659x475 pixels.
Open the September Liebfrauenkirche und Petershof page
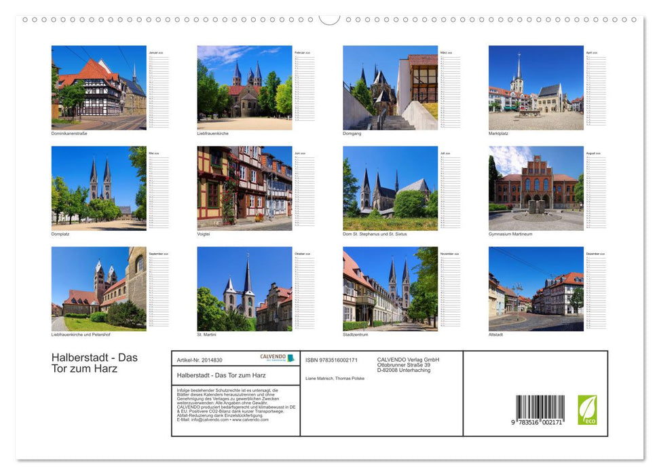tap(98, 288)
